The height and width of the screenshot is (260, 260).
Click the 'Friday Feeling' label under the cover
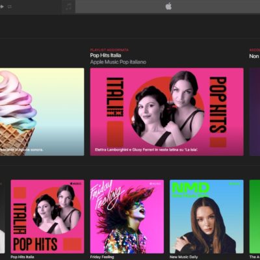pos(102,257)
